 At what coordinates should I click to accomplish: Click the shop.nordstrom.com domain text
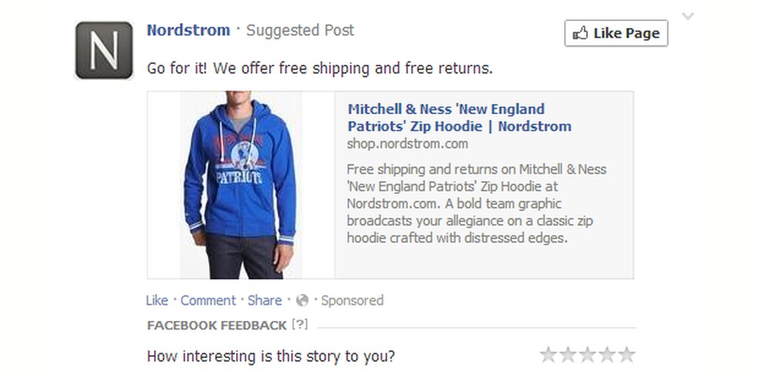pos(407,144)
